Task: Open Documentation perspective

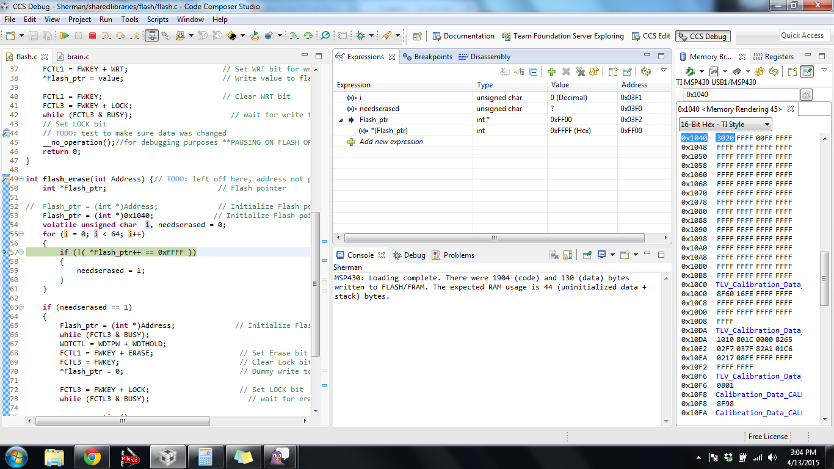Action: pos(463,36)
